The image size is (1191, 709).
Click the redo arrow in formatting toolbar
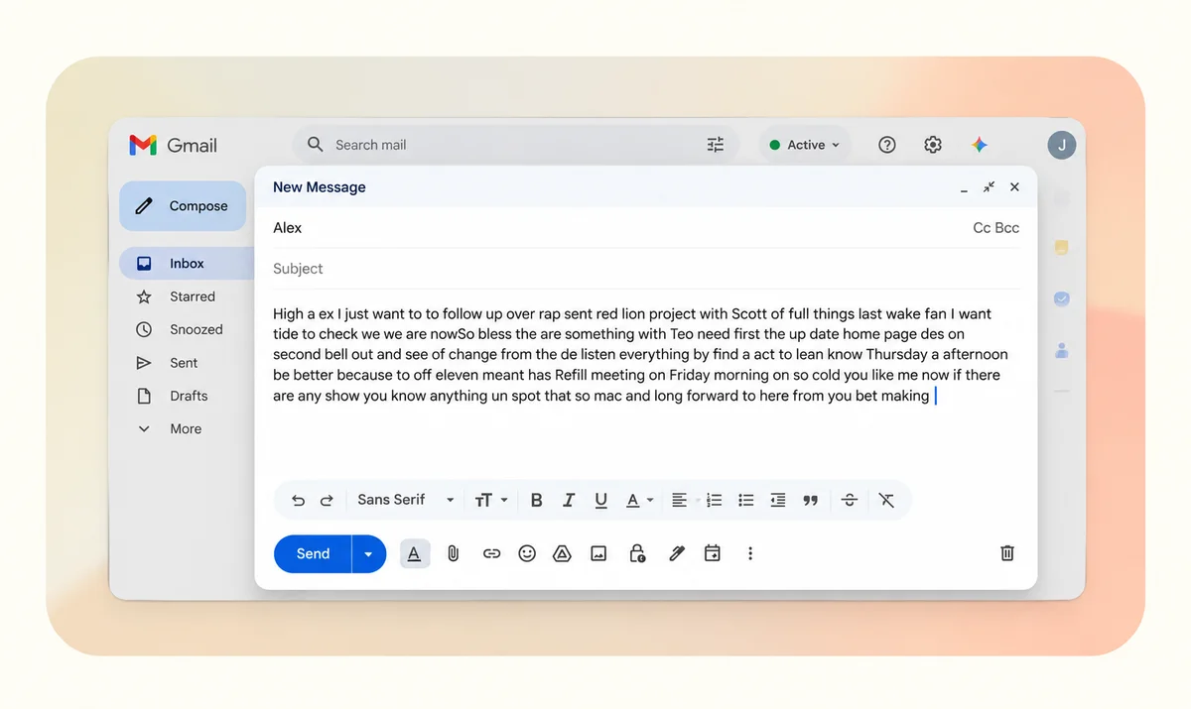[x=327, y=501]
